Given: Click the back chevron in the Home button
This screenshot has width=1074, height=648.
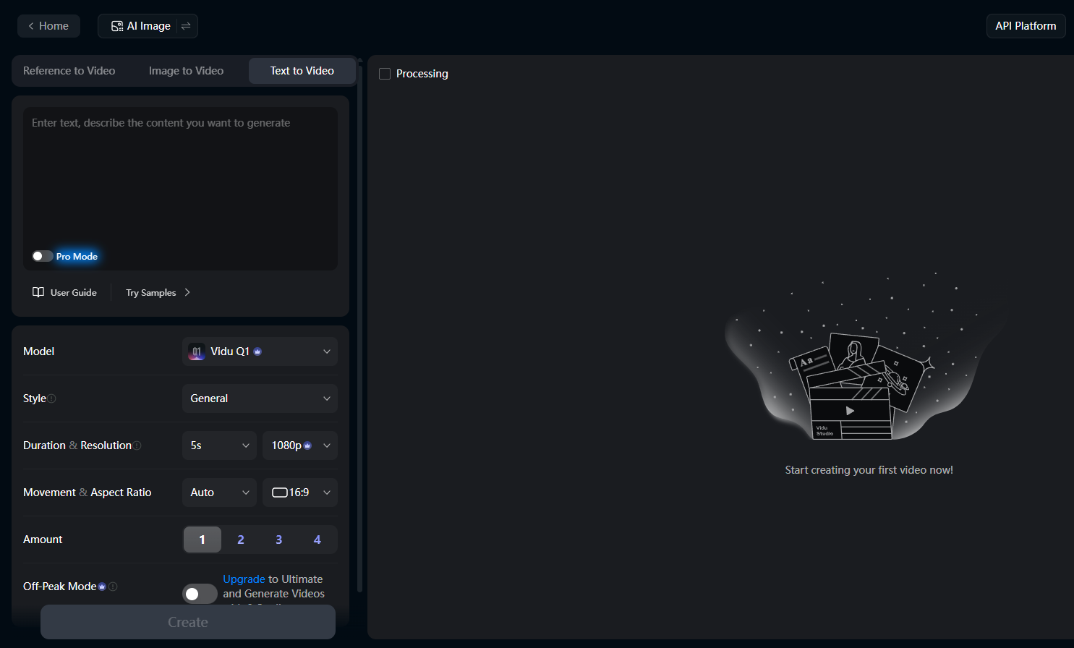Looking at the screenshot, I should click(31, 26).
